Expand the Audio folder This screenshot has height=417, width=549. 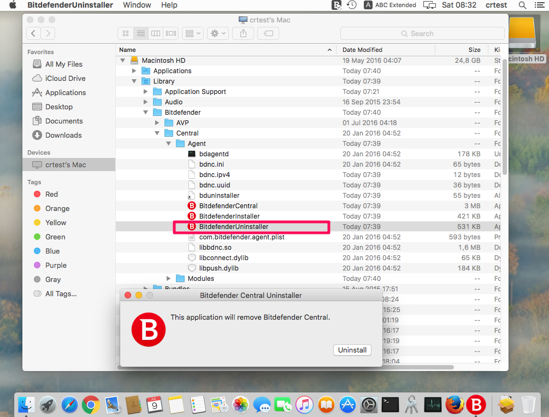pos(146,102)
